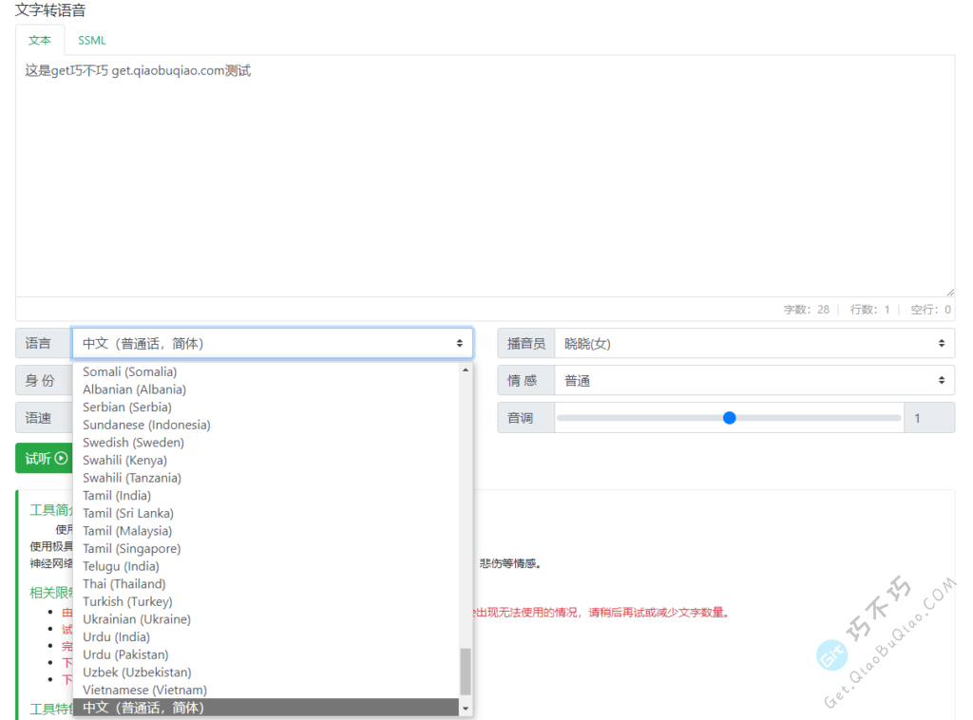Expand the 播音员 voice dropdown
Screen dimensions: 973x720
754,343
